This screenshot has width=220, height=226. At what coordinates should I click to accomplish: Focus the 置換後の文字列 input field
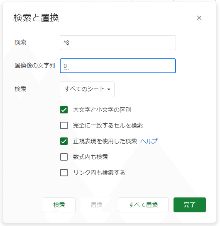click(118, 66)
